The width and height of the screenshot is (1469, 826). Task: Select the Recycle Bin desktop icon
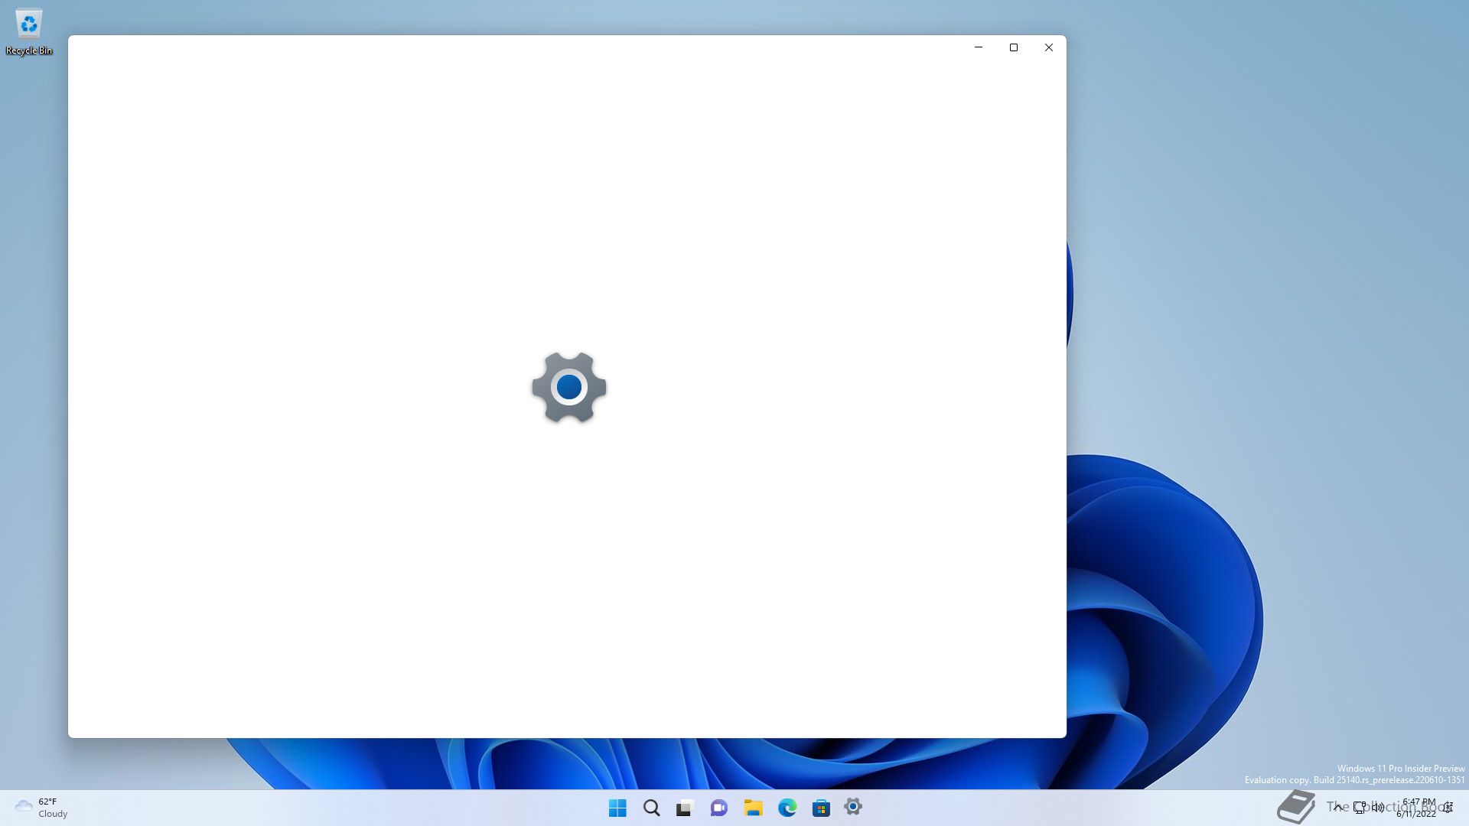[x=29, y=32]
